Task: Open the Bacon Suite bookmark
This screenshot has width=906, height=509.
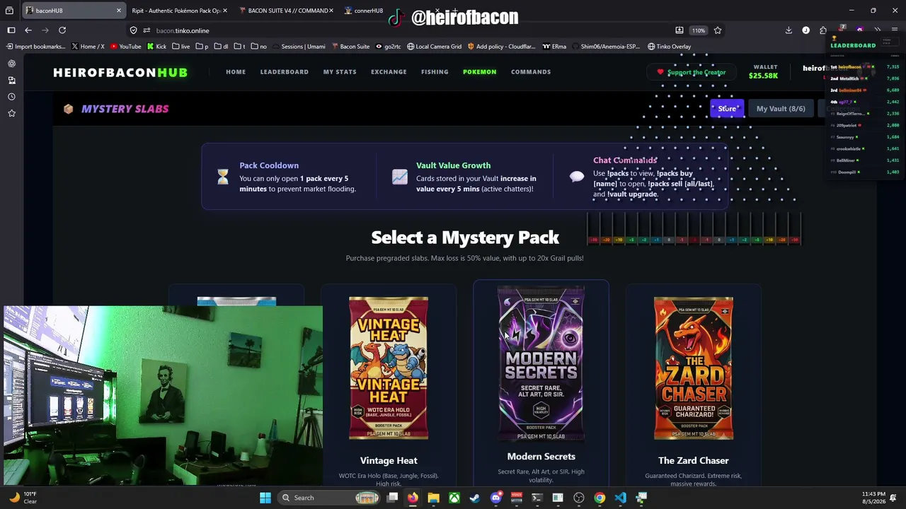Action: (x=350, y=47)
